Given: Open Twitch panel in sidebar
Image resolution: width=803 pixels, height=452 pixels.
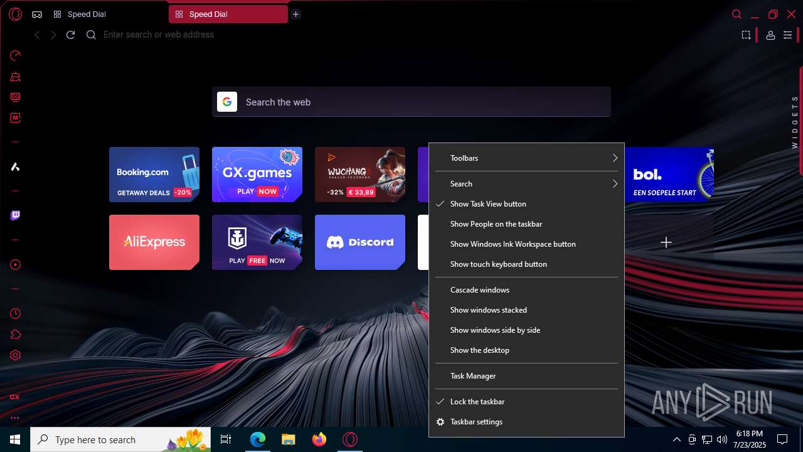Looking at the screenshot, I should pos(15,215).
